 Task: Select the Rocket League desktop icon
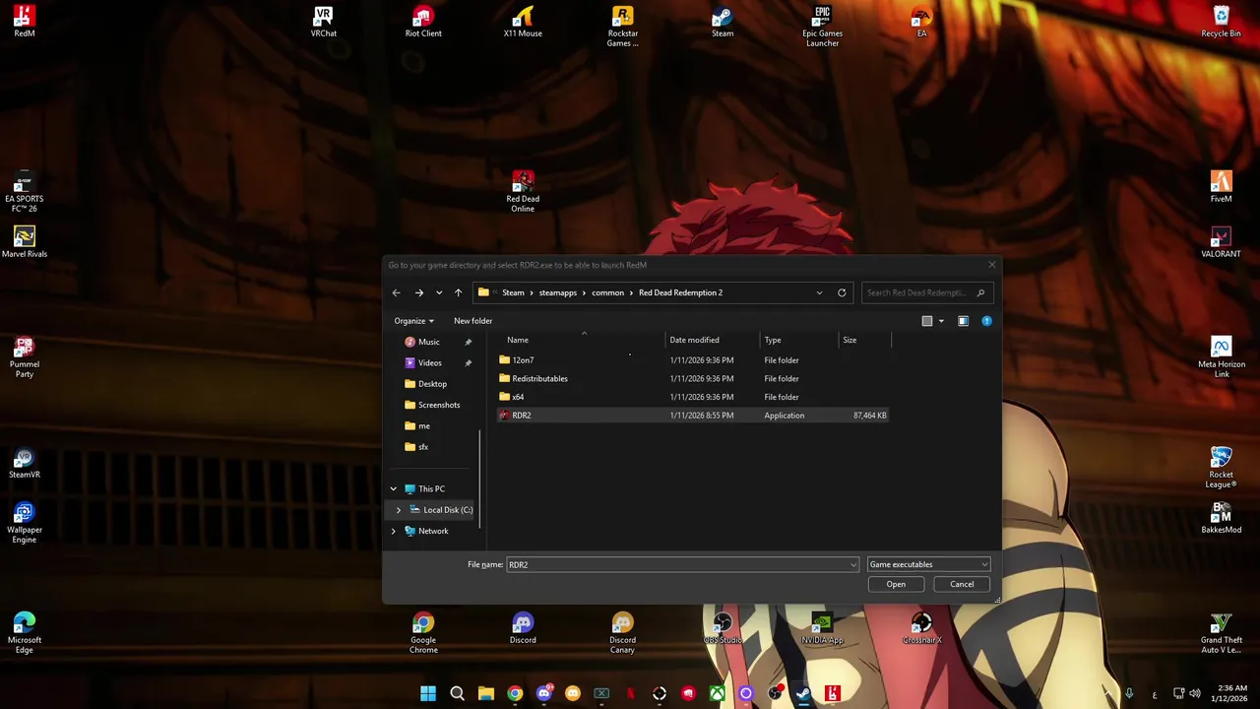[x=1221, y=468]
